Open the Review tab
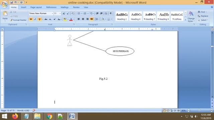The width and height of the screenshot is (214, 120). point(76,7)
